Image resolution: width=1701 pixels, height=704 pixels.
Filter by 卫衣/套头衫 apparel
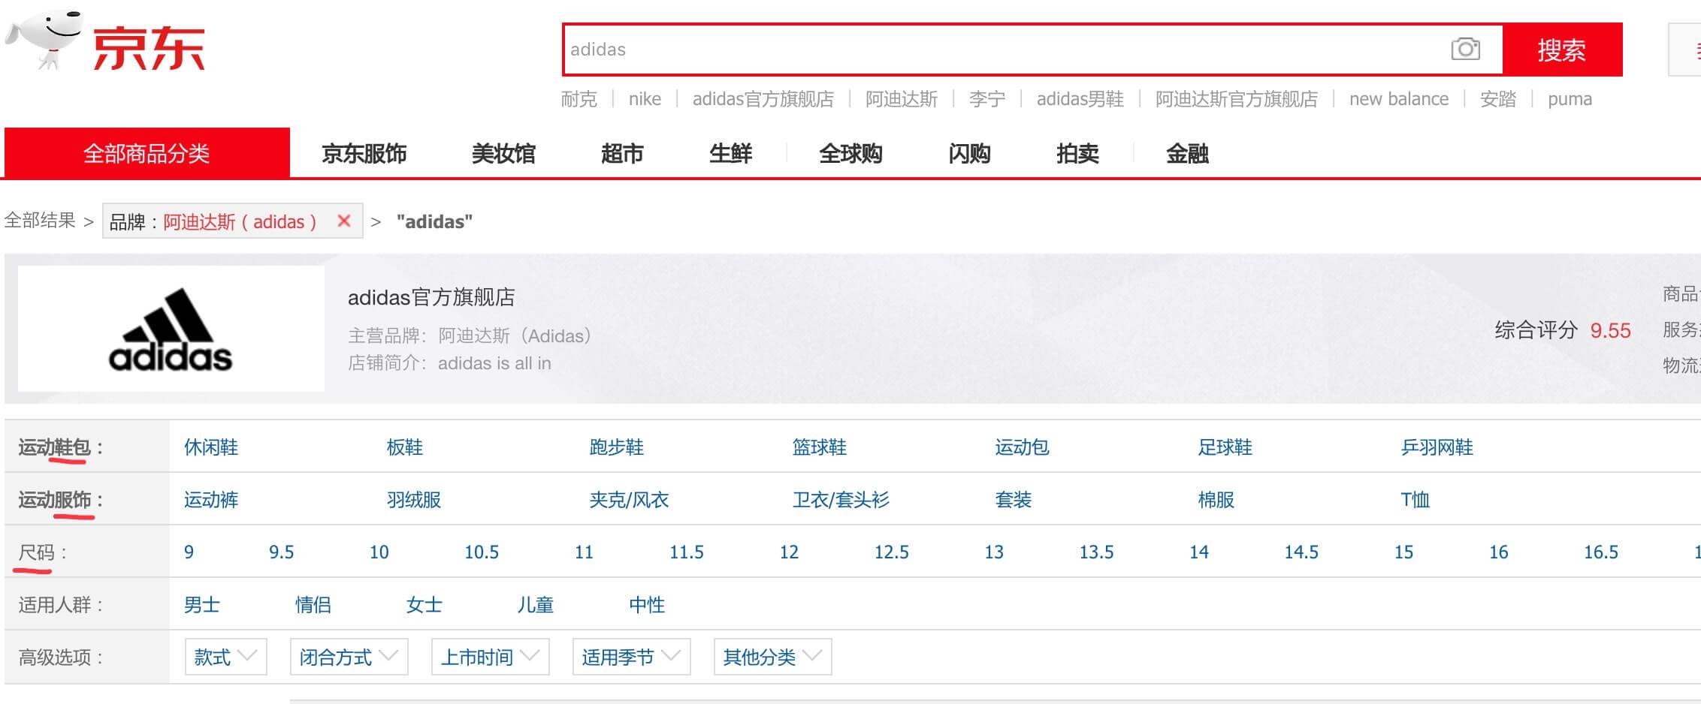click(841, 500)
